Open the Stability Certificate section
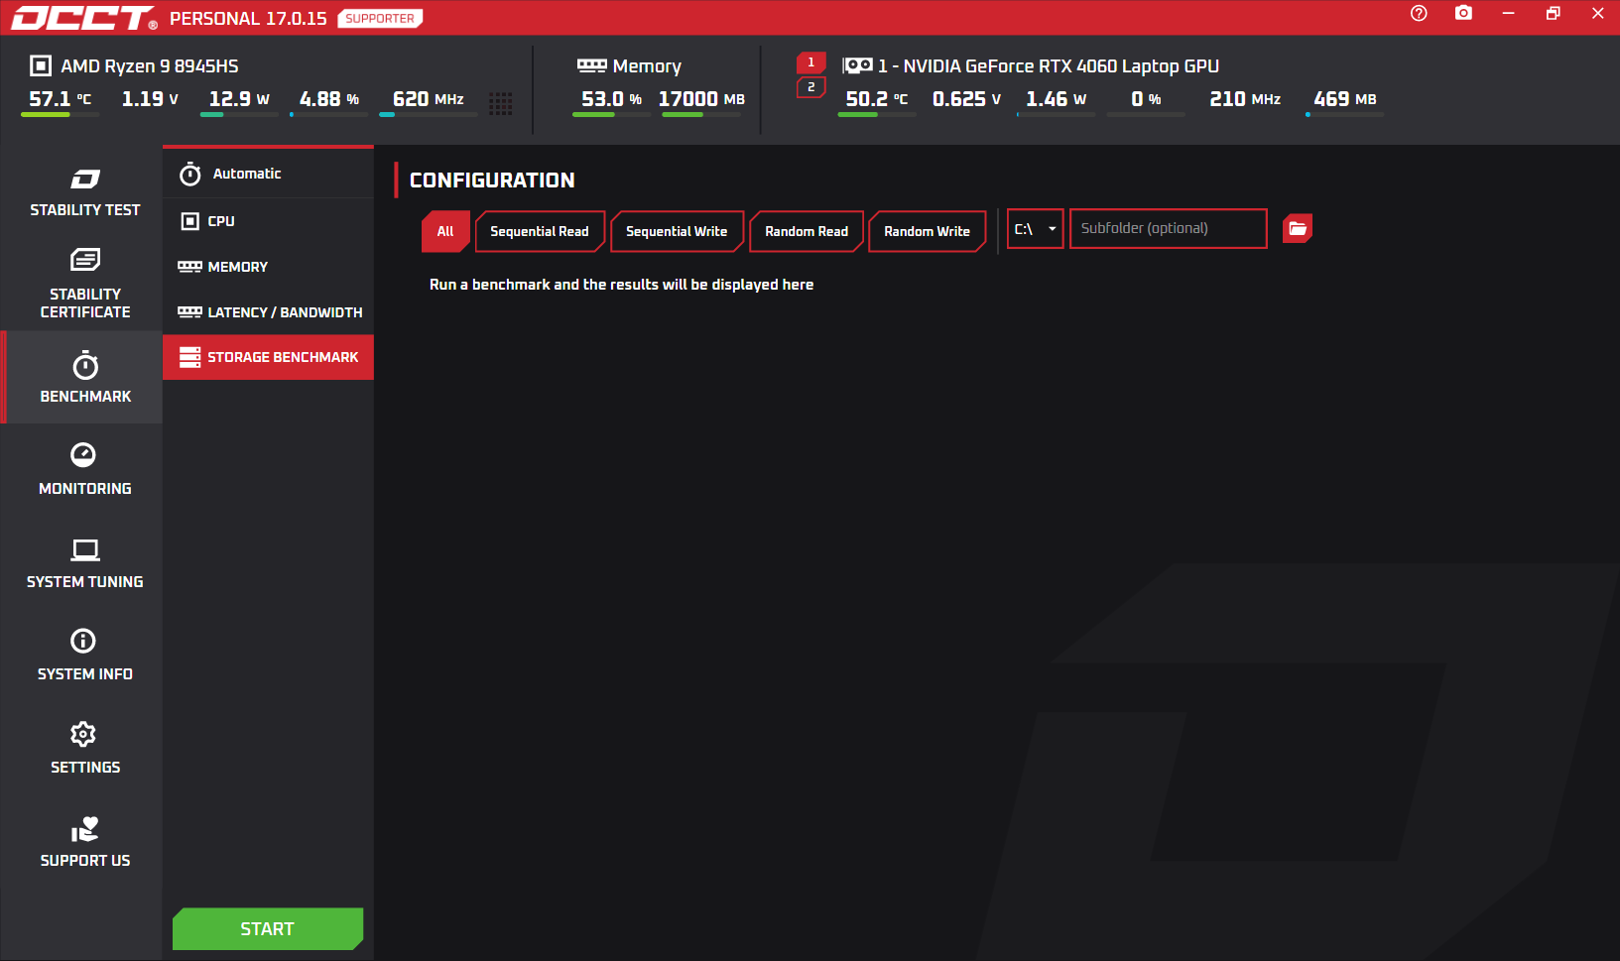The height and width of the screenshot is (961, 1620). pyautogui.click(x=84, y=285)
